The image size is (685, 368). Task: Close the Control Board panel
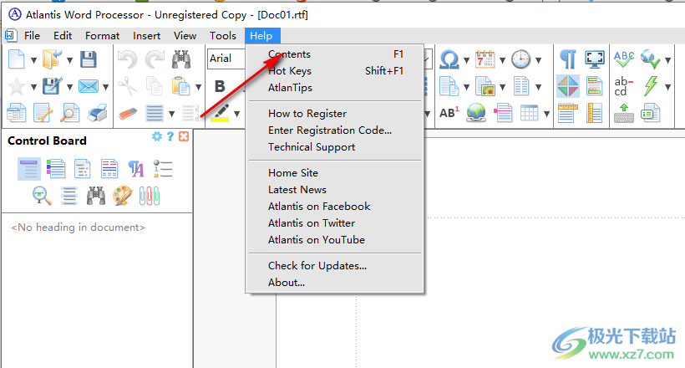tap(184, 137)
